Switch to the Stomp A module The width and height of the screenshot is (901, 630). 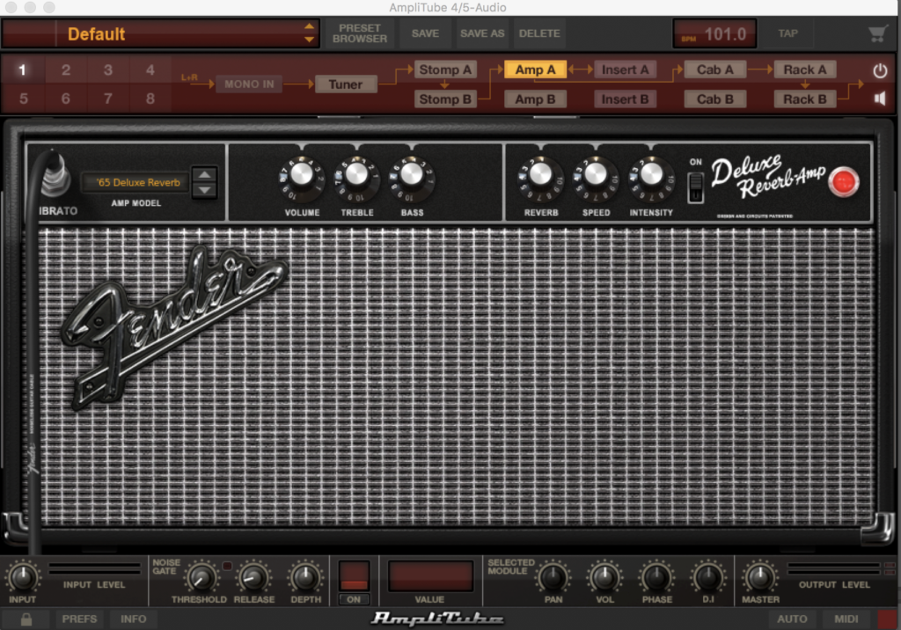click(444, 70)
